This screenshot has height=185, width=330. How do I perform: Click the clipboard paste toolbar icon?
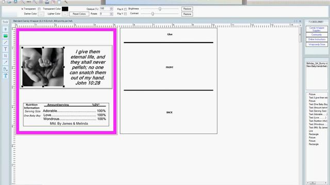[59, 2]
